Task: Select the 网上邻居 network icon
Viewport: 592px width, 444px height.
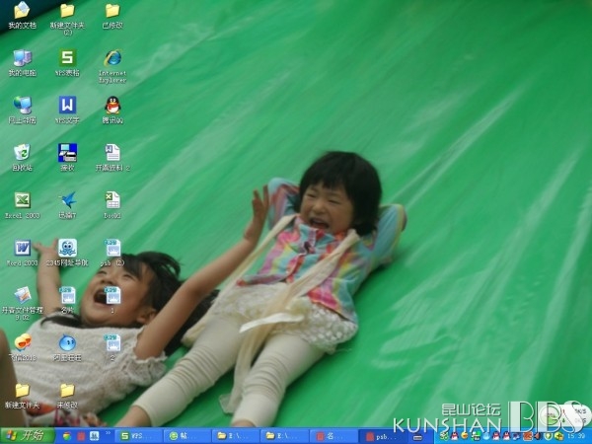Action: pyautogui.click(x=23, y=111)
